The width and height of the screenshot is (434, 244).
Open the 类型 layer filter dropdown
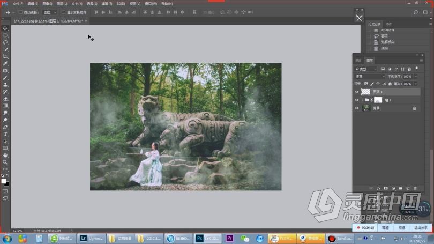[366, 69]
